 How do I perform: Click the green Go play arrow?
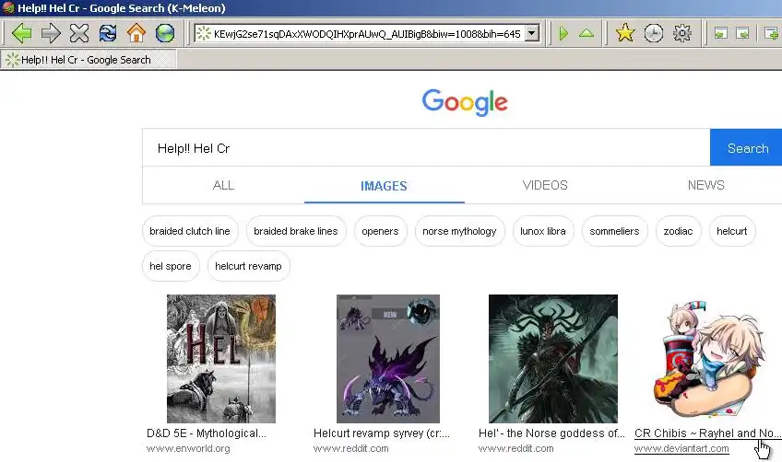tap(563, 33)
